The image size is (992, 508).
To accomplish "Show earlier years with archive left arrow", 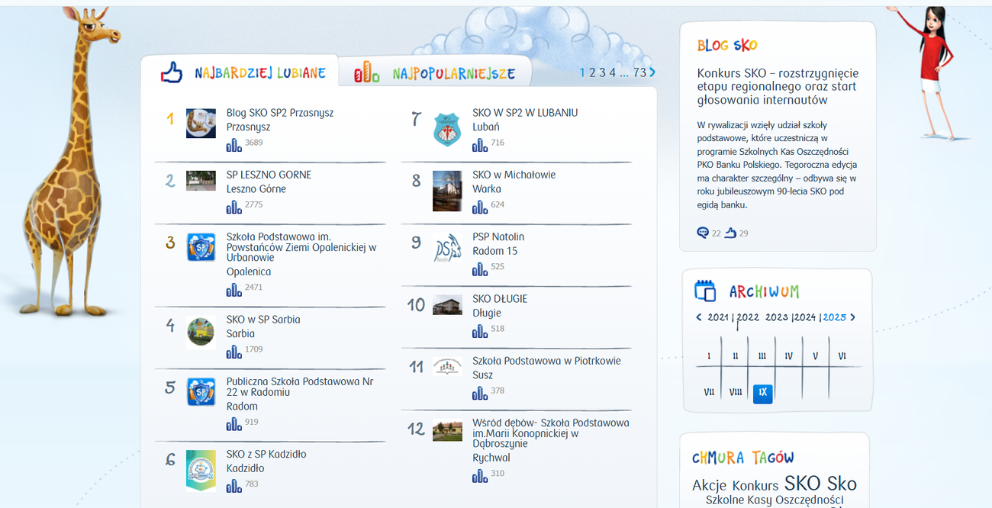I will point(699,317).
